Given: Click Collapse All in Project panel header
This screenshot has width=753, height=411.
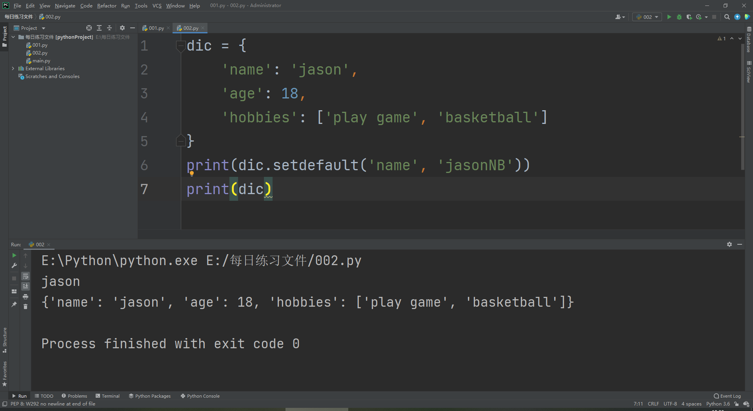Looking at the screenshot, I should click(x=109, y=28).
